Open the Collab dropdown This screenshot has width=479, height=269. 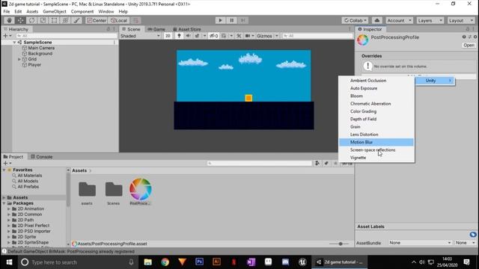pyautogui.click(x=355, y=20)
